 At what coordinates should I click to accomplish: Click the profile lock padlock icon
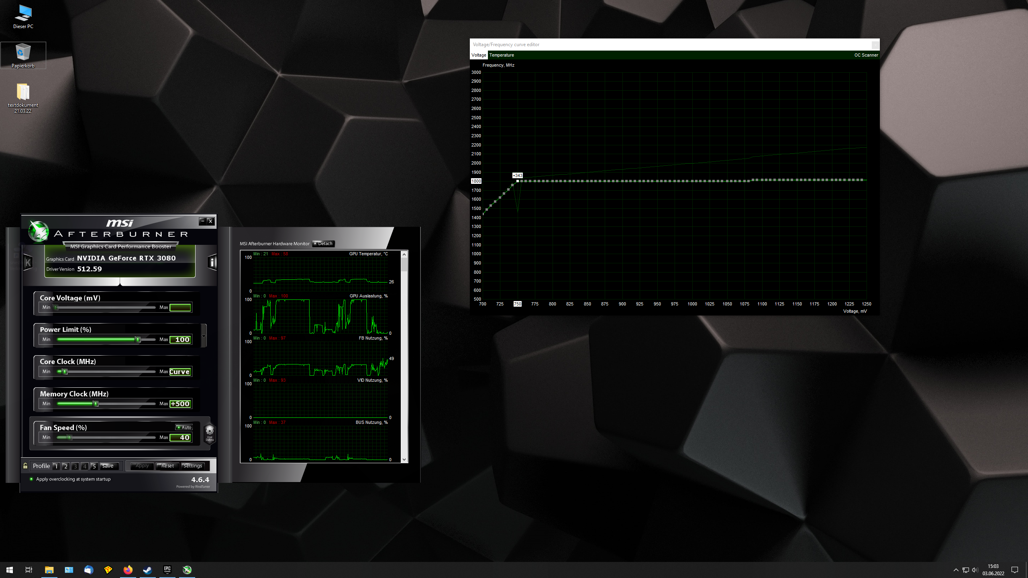click(25, 466)
